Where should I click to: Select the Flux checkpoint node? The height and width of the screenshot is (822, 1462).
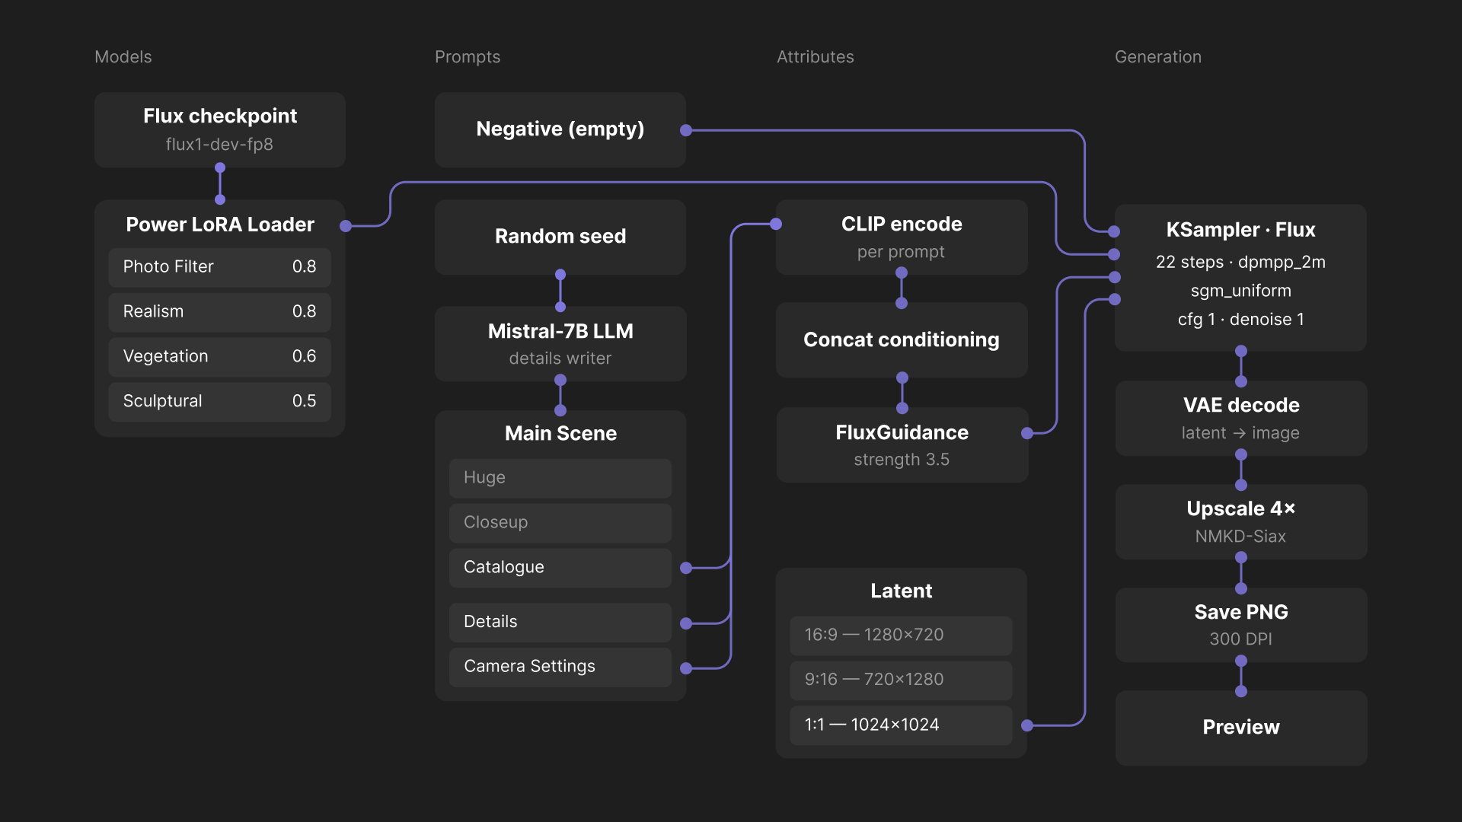coord(219,129)
